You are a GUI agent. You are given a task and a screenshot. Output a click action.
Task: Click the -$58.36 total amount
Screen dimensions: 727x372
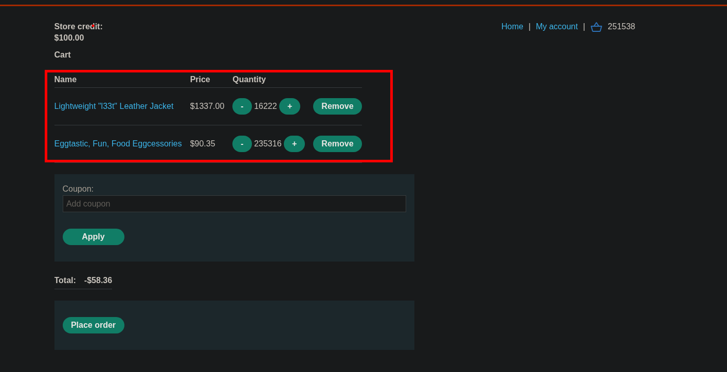pyautogui.click(x=98, y=281)
